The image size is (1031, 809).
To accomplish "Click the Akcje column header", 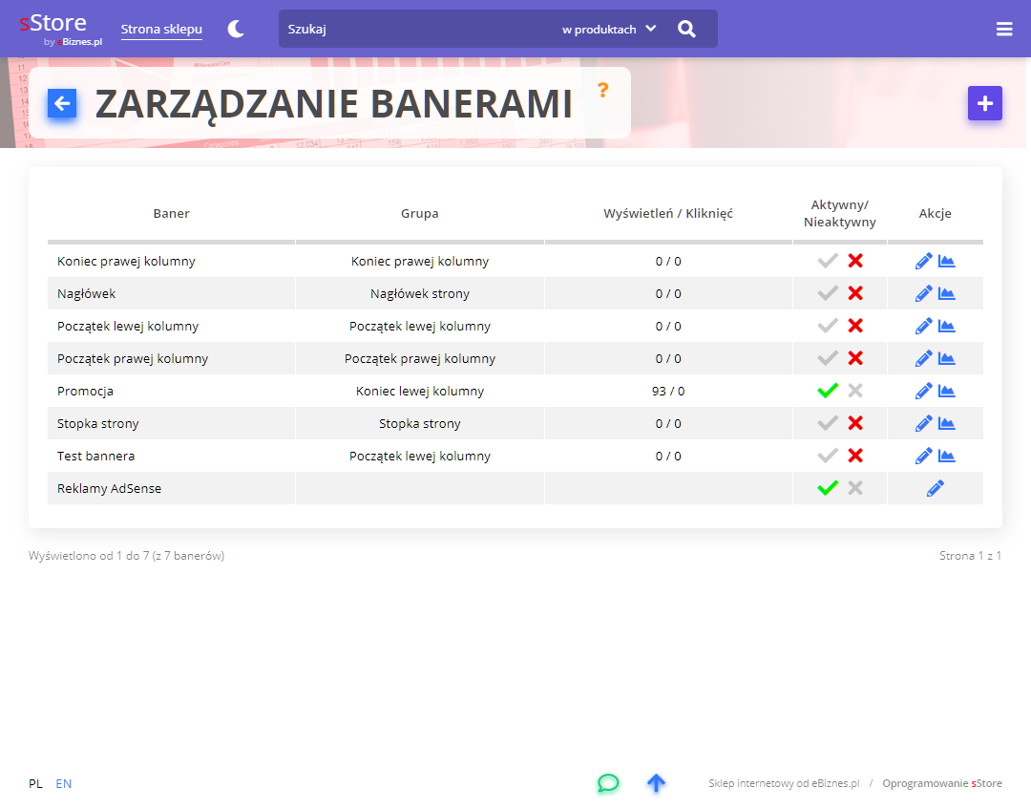I will [935, 213].
